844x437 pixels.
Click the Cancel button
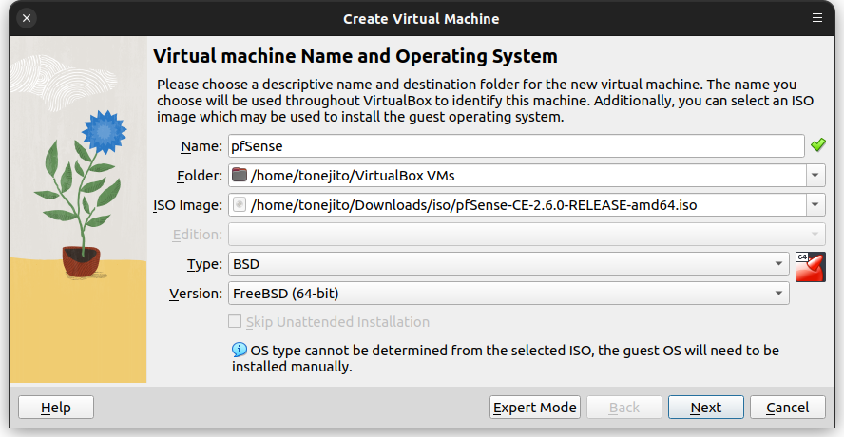coord(788,408)
